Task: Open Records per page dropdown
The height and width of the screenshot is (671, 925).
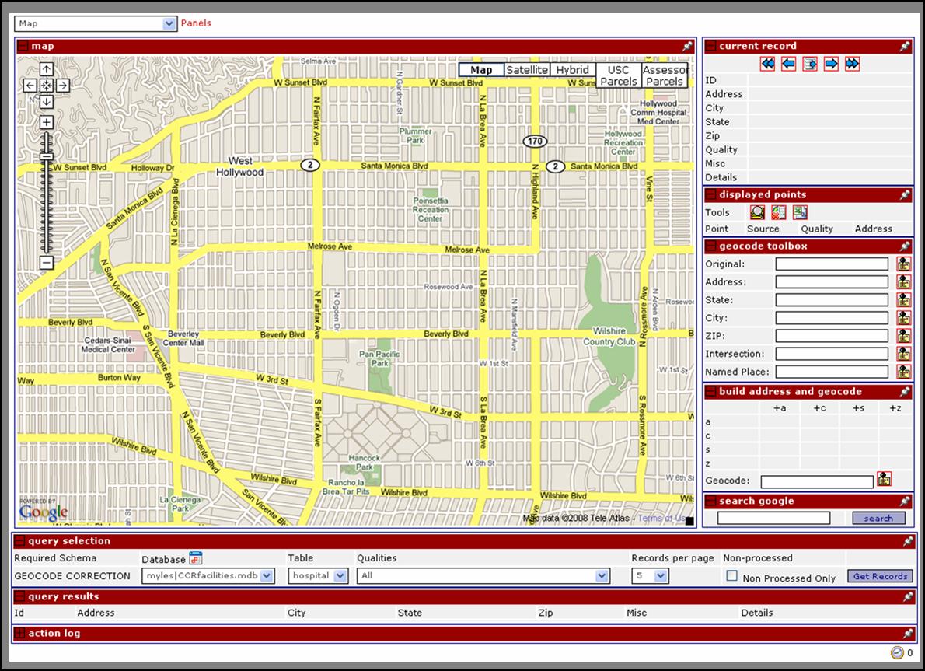Action: point(650,576)
